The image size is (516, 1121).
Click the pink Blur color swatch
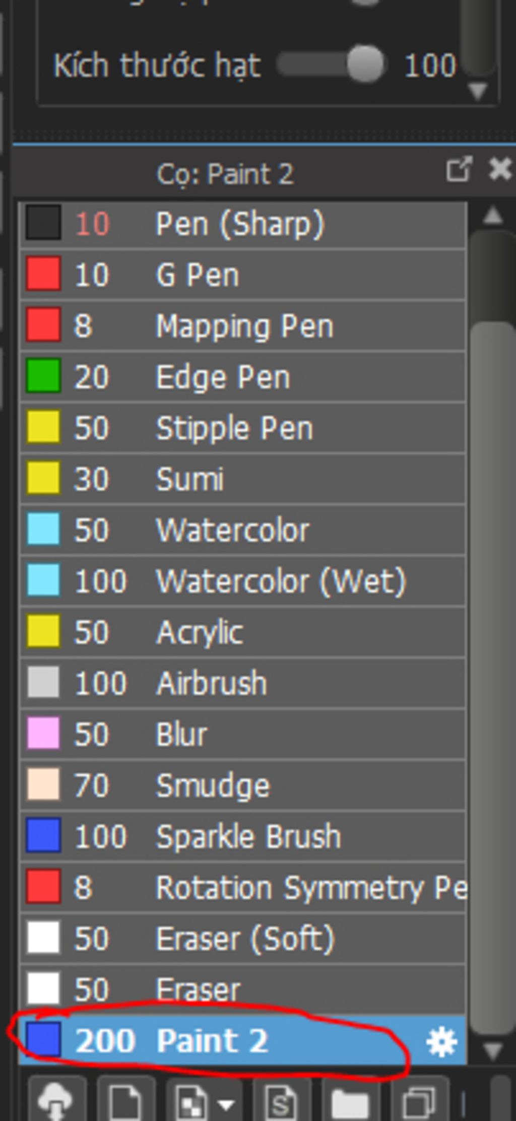coord(43,734)
